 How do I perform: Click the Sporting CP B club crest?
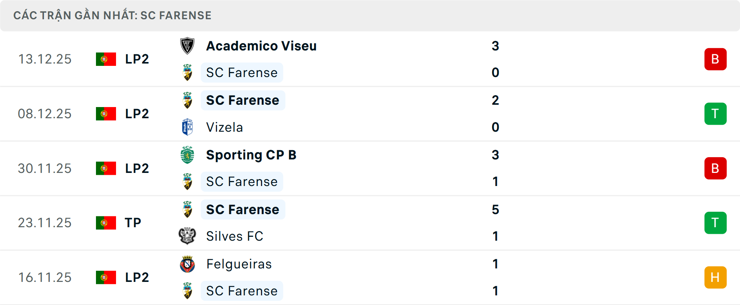[x=188, y=155]
